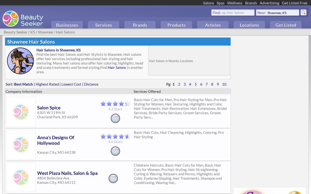Go to results page 5
The width and height of the screenshot is (311, 194).
196,84
